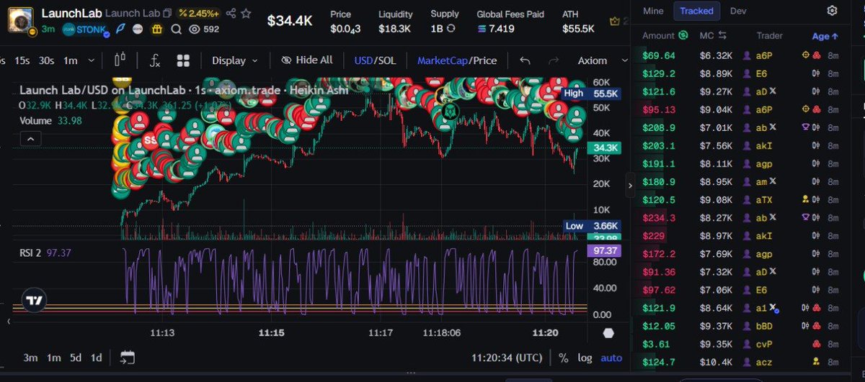Set the range to 3m in the bottom bar
The height and width of the screenshot is (382, 865).
click(x=30, y=358)
